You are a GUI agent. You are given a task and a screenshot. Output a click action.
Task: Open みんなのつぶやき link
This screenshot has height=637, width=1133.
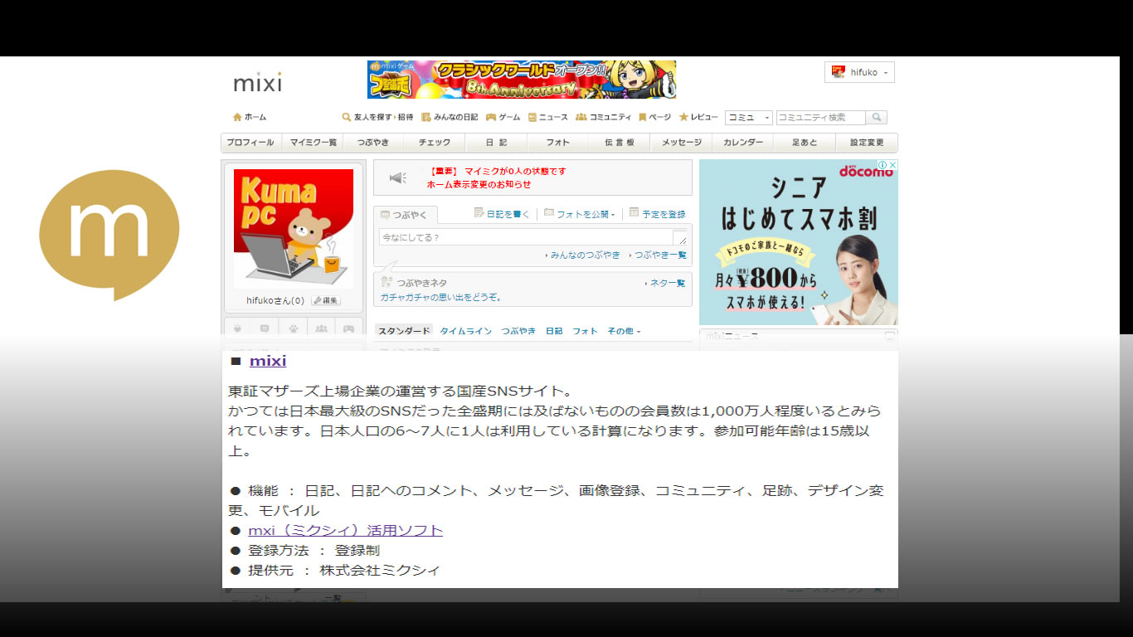pyautogui.click(x=585, y=255)
